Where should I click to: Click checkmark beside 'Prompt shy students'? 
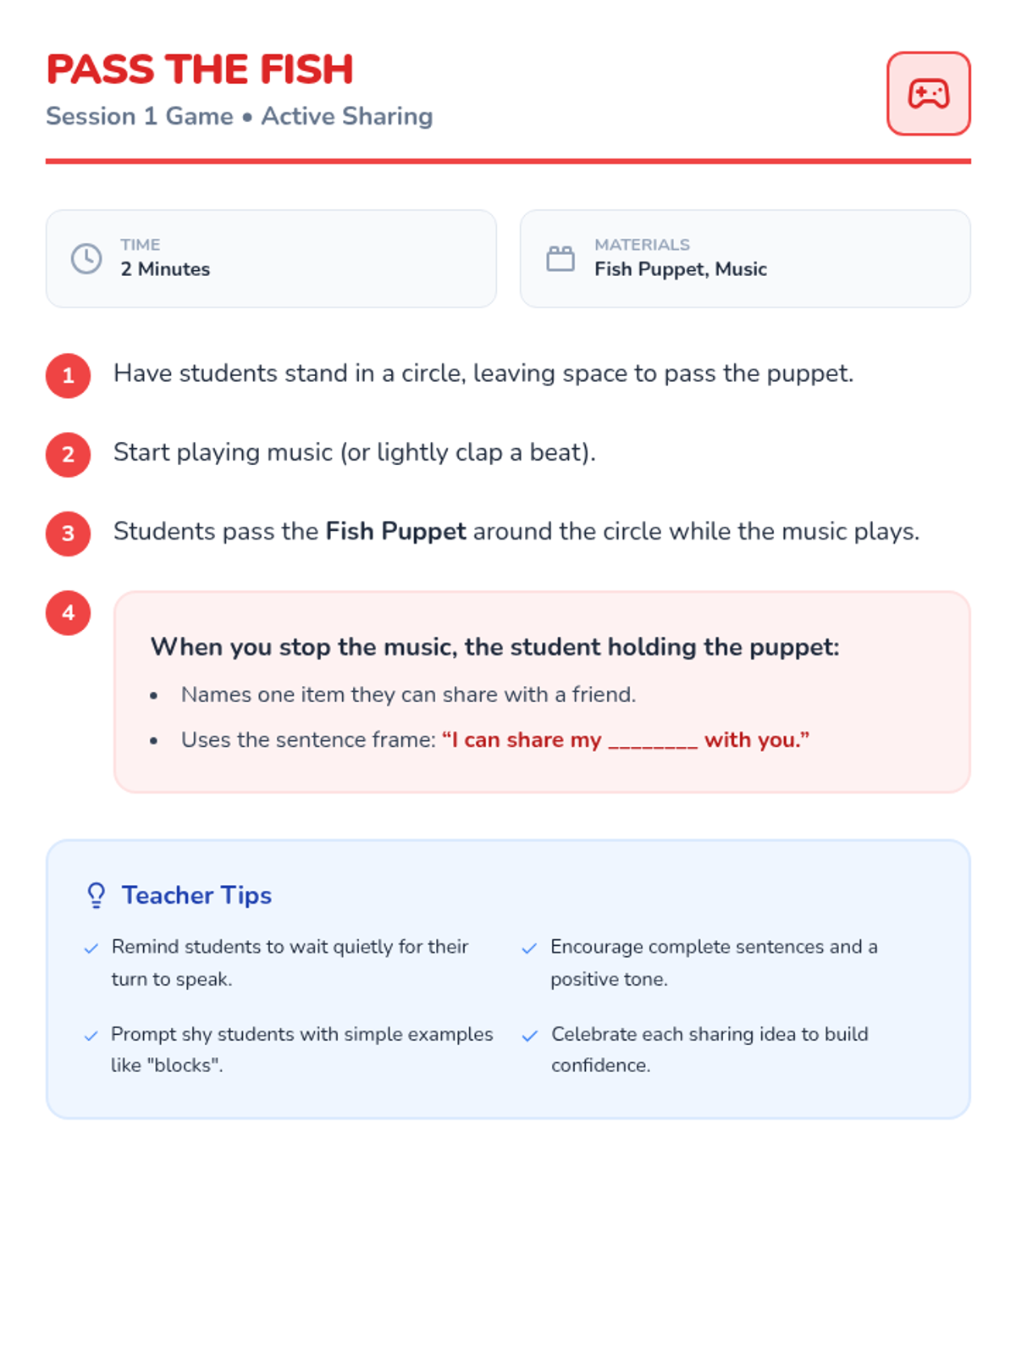click(x=91, y=1036)
